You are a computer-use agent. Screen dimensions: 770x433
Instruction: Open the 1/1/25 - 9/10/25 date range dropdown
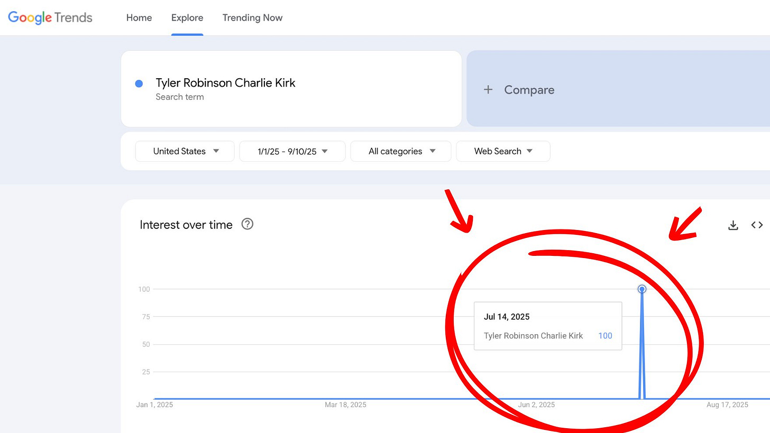pyautogui.click(x=292, y=151)
